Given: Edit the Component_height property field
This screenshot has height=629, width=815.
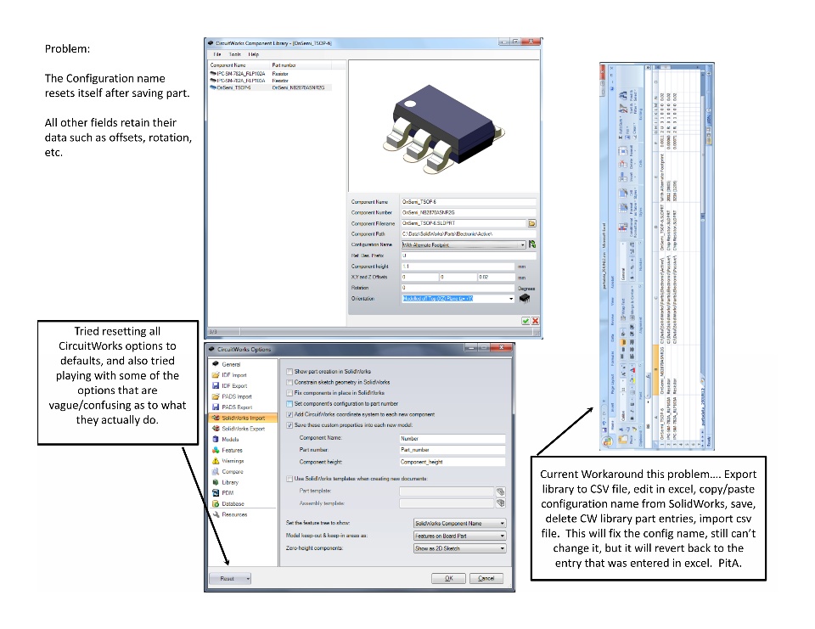Looking at the screenshot, I should click(452, 462).
